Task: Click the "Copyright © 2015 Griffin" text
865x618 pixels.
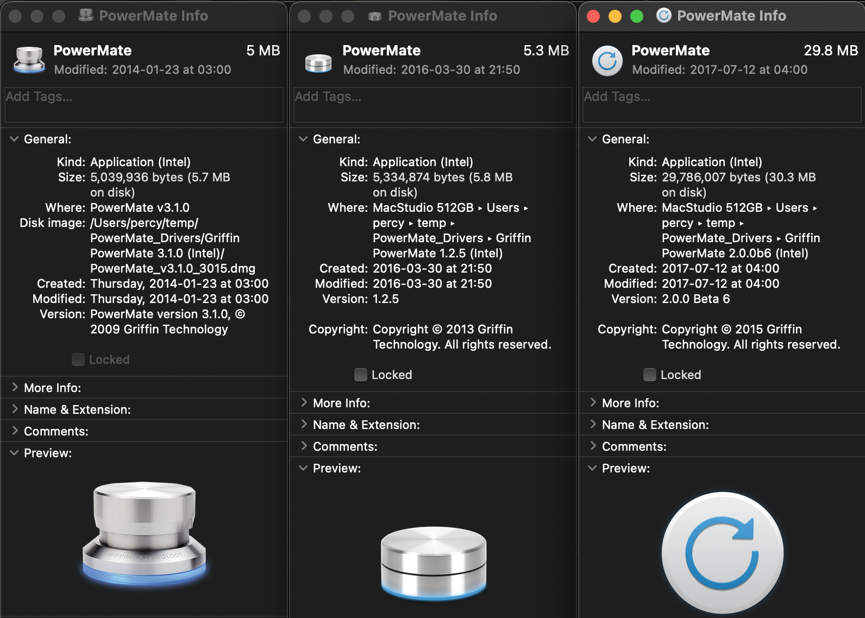Action: 732,329
